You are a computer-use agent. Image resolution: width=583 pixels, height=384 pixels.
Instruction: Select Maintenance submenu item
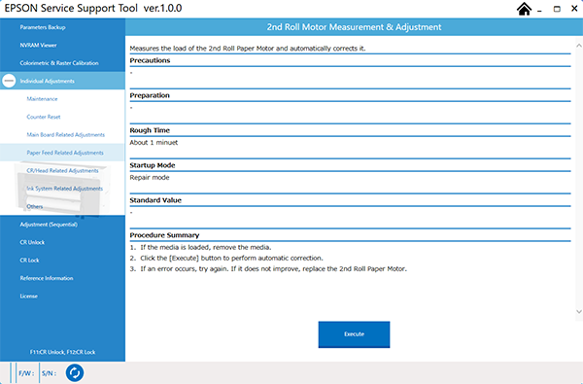(x=42, y=99)
